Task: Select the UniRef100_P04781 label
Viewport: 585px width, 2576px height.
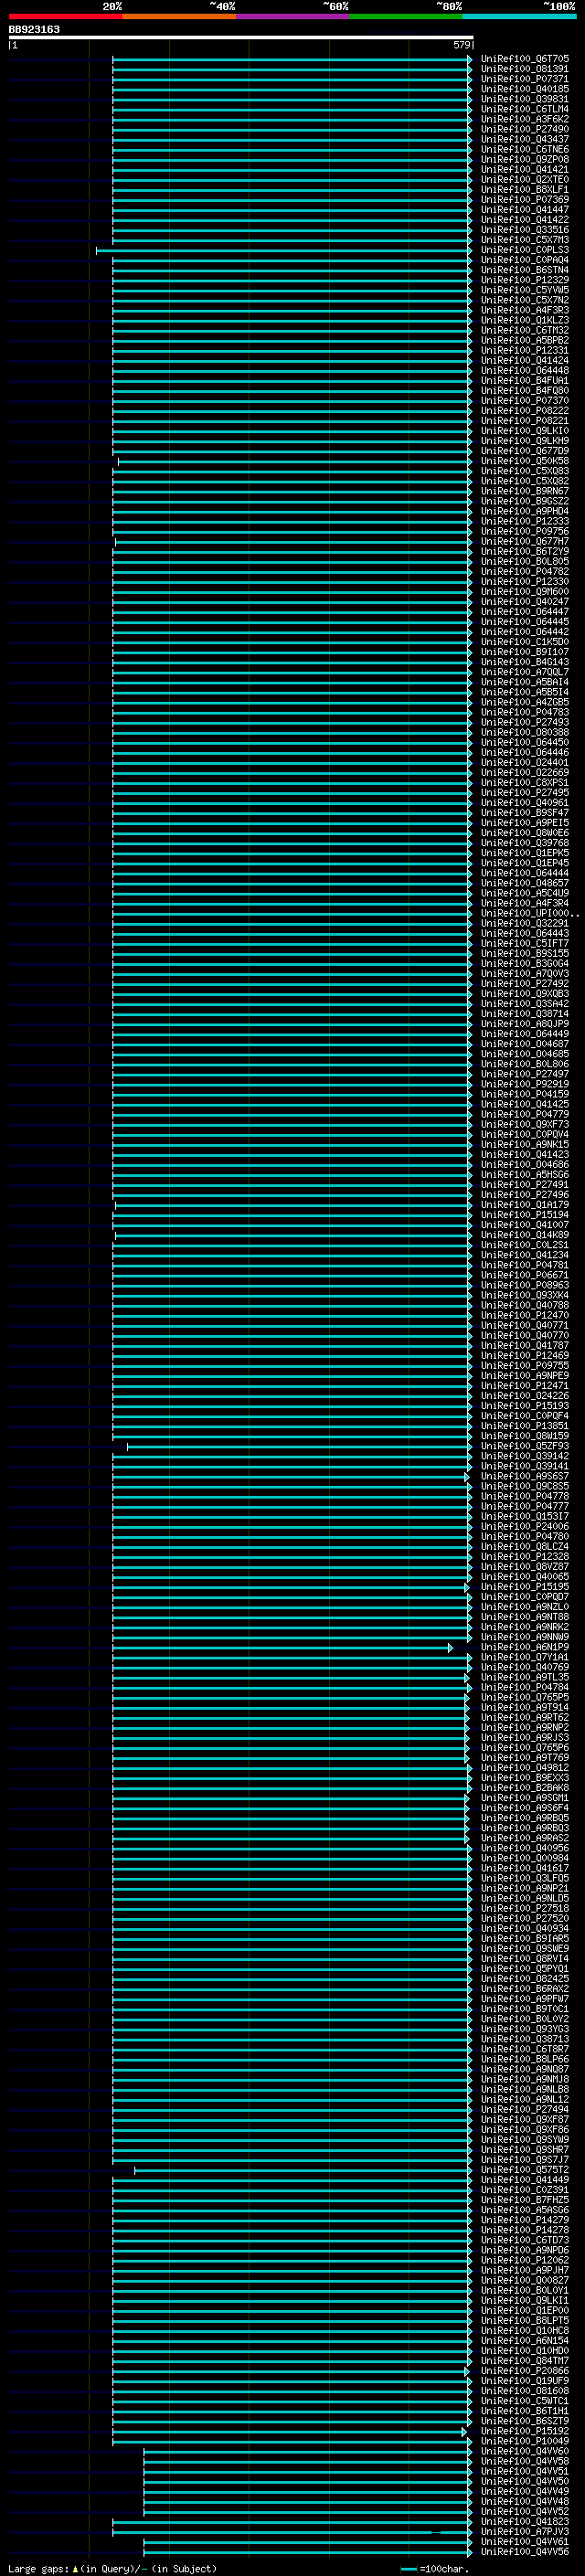Action: [x=525, y=1265]
